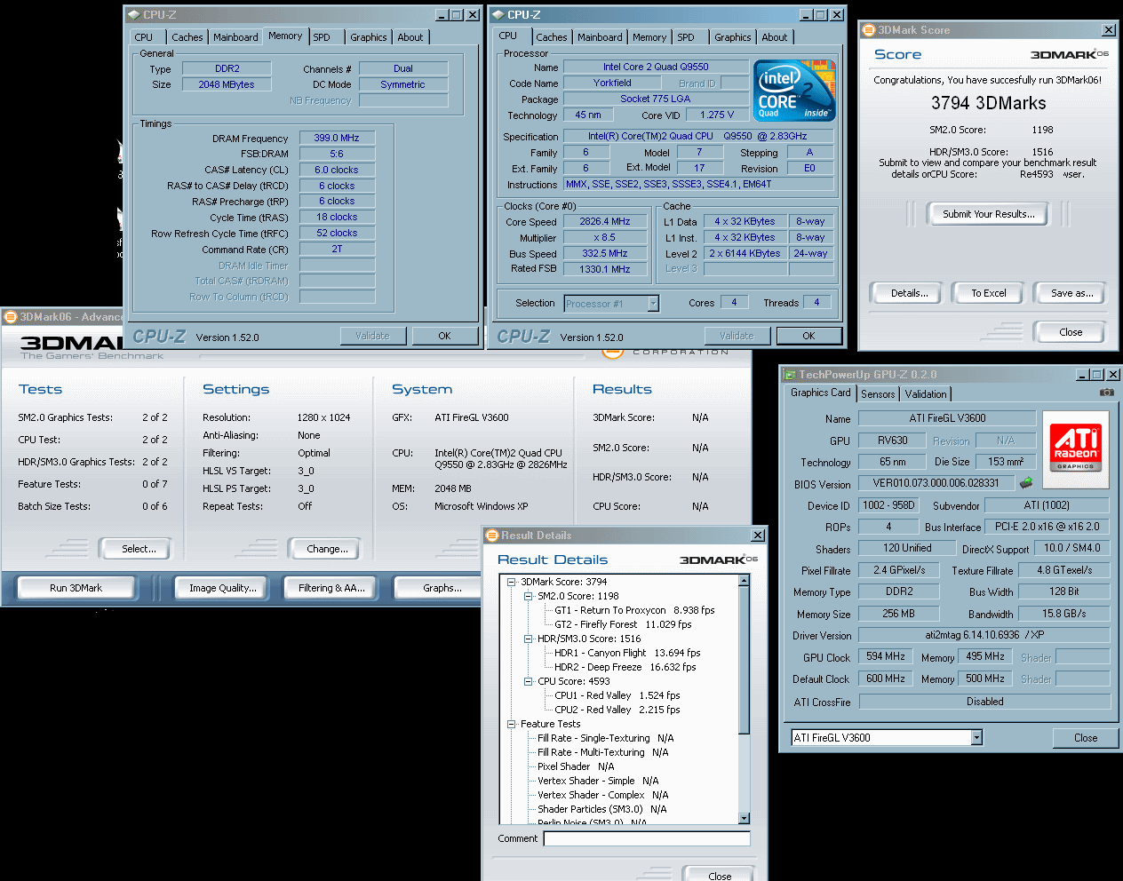This screenshot has width=1123, height=881.
Task: Click the BIOS save icon in GPU-Z
Action: (x=1025, y=483)
